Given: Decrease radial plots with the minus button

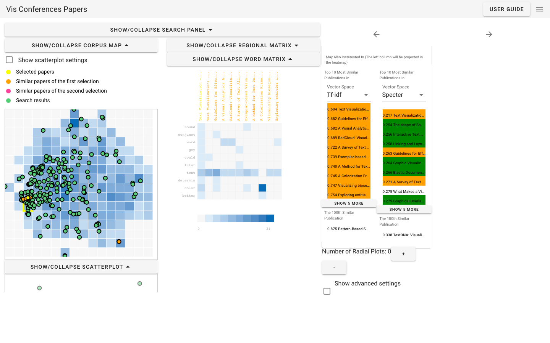Looking at the screenshot, I should [334, 268].
